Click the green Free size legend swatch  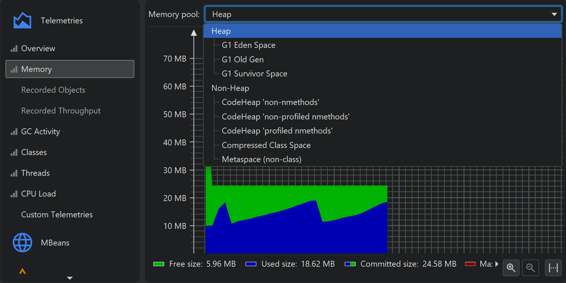pos(158,264)
